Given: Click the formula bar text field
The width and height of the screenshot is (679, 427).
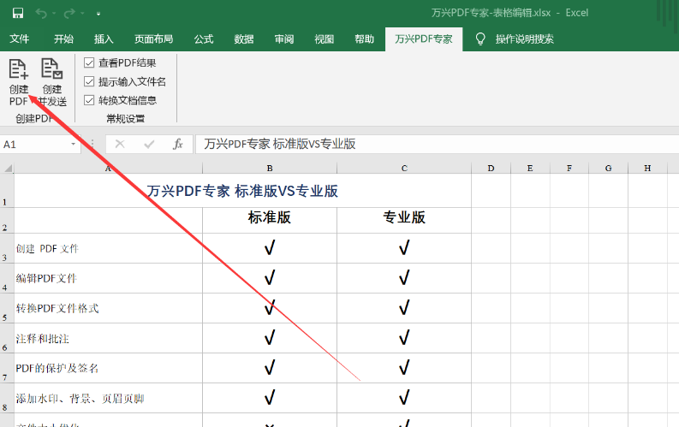Looking at the screenshot, I should click(x=437, y=144).
